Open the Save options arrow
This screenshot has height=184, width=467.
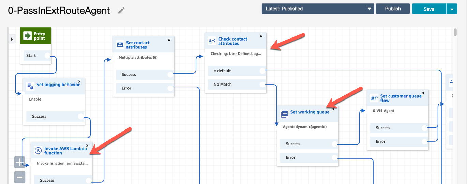tap(452, 9)
